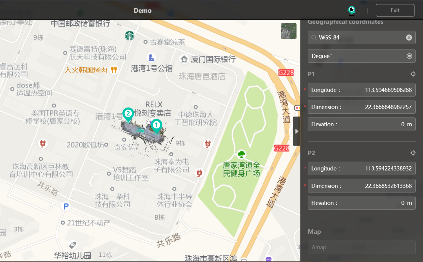Screen dimensions: 423x262
Task: Pick P1 location with crosshair icon
Action: click(413, 74)
